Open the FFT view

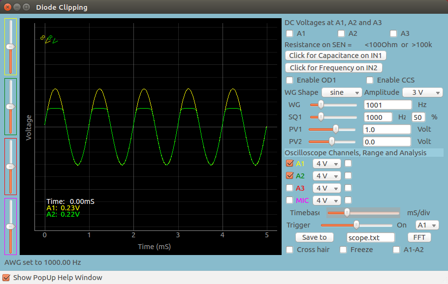pyautogui.click(x=419, y=237)
